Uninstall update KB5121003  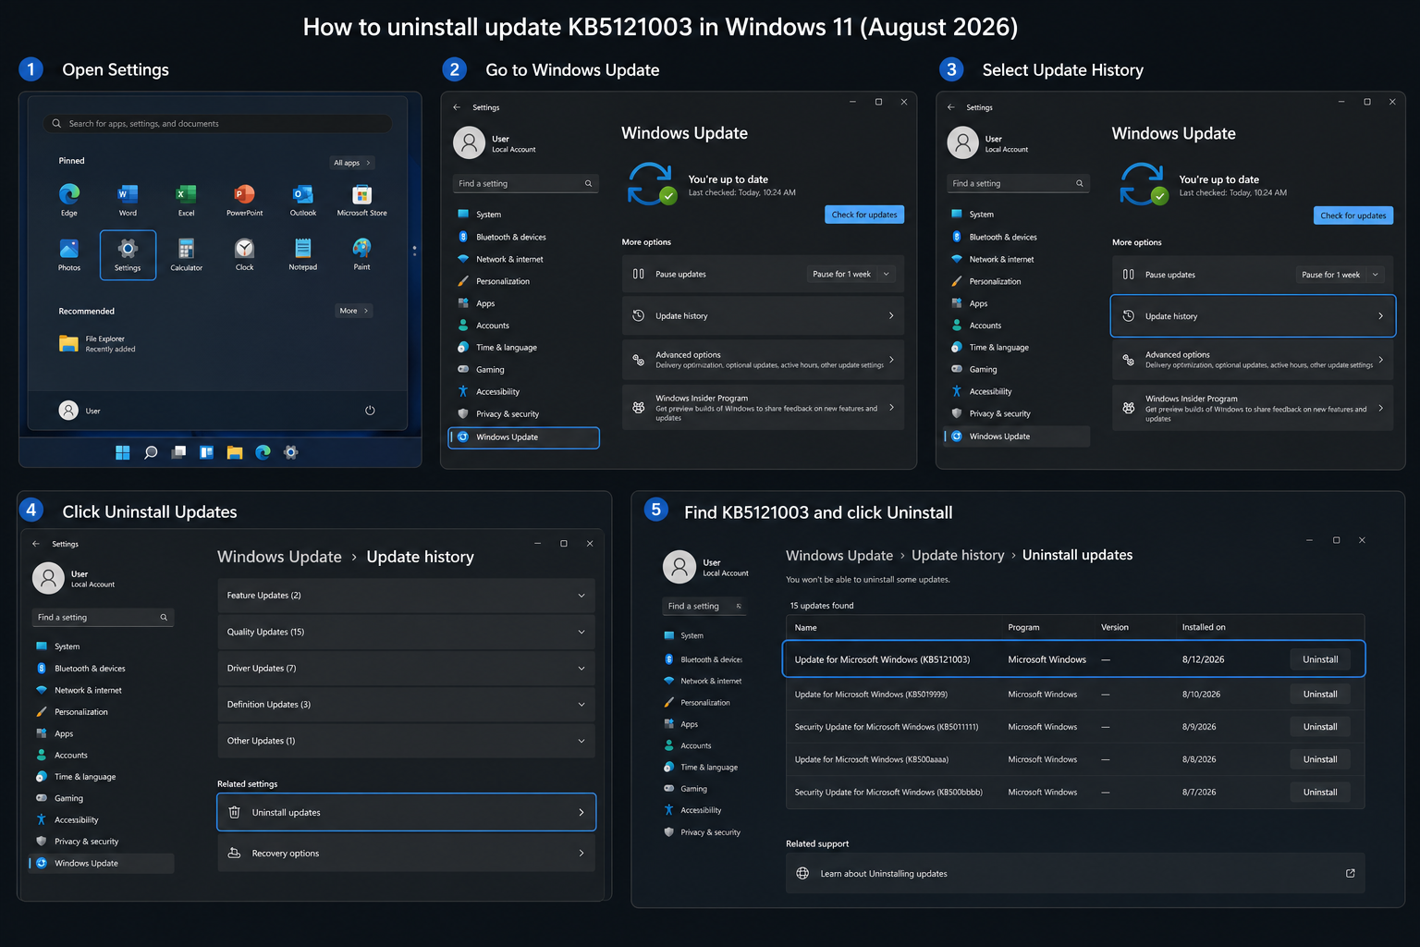[x=1320, y=659]
